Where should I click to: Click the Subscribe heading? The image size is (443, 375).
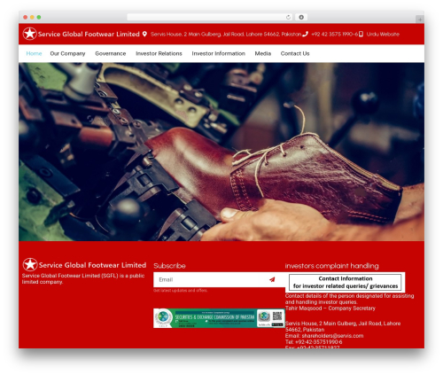pos(169,266)
